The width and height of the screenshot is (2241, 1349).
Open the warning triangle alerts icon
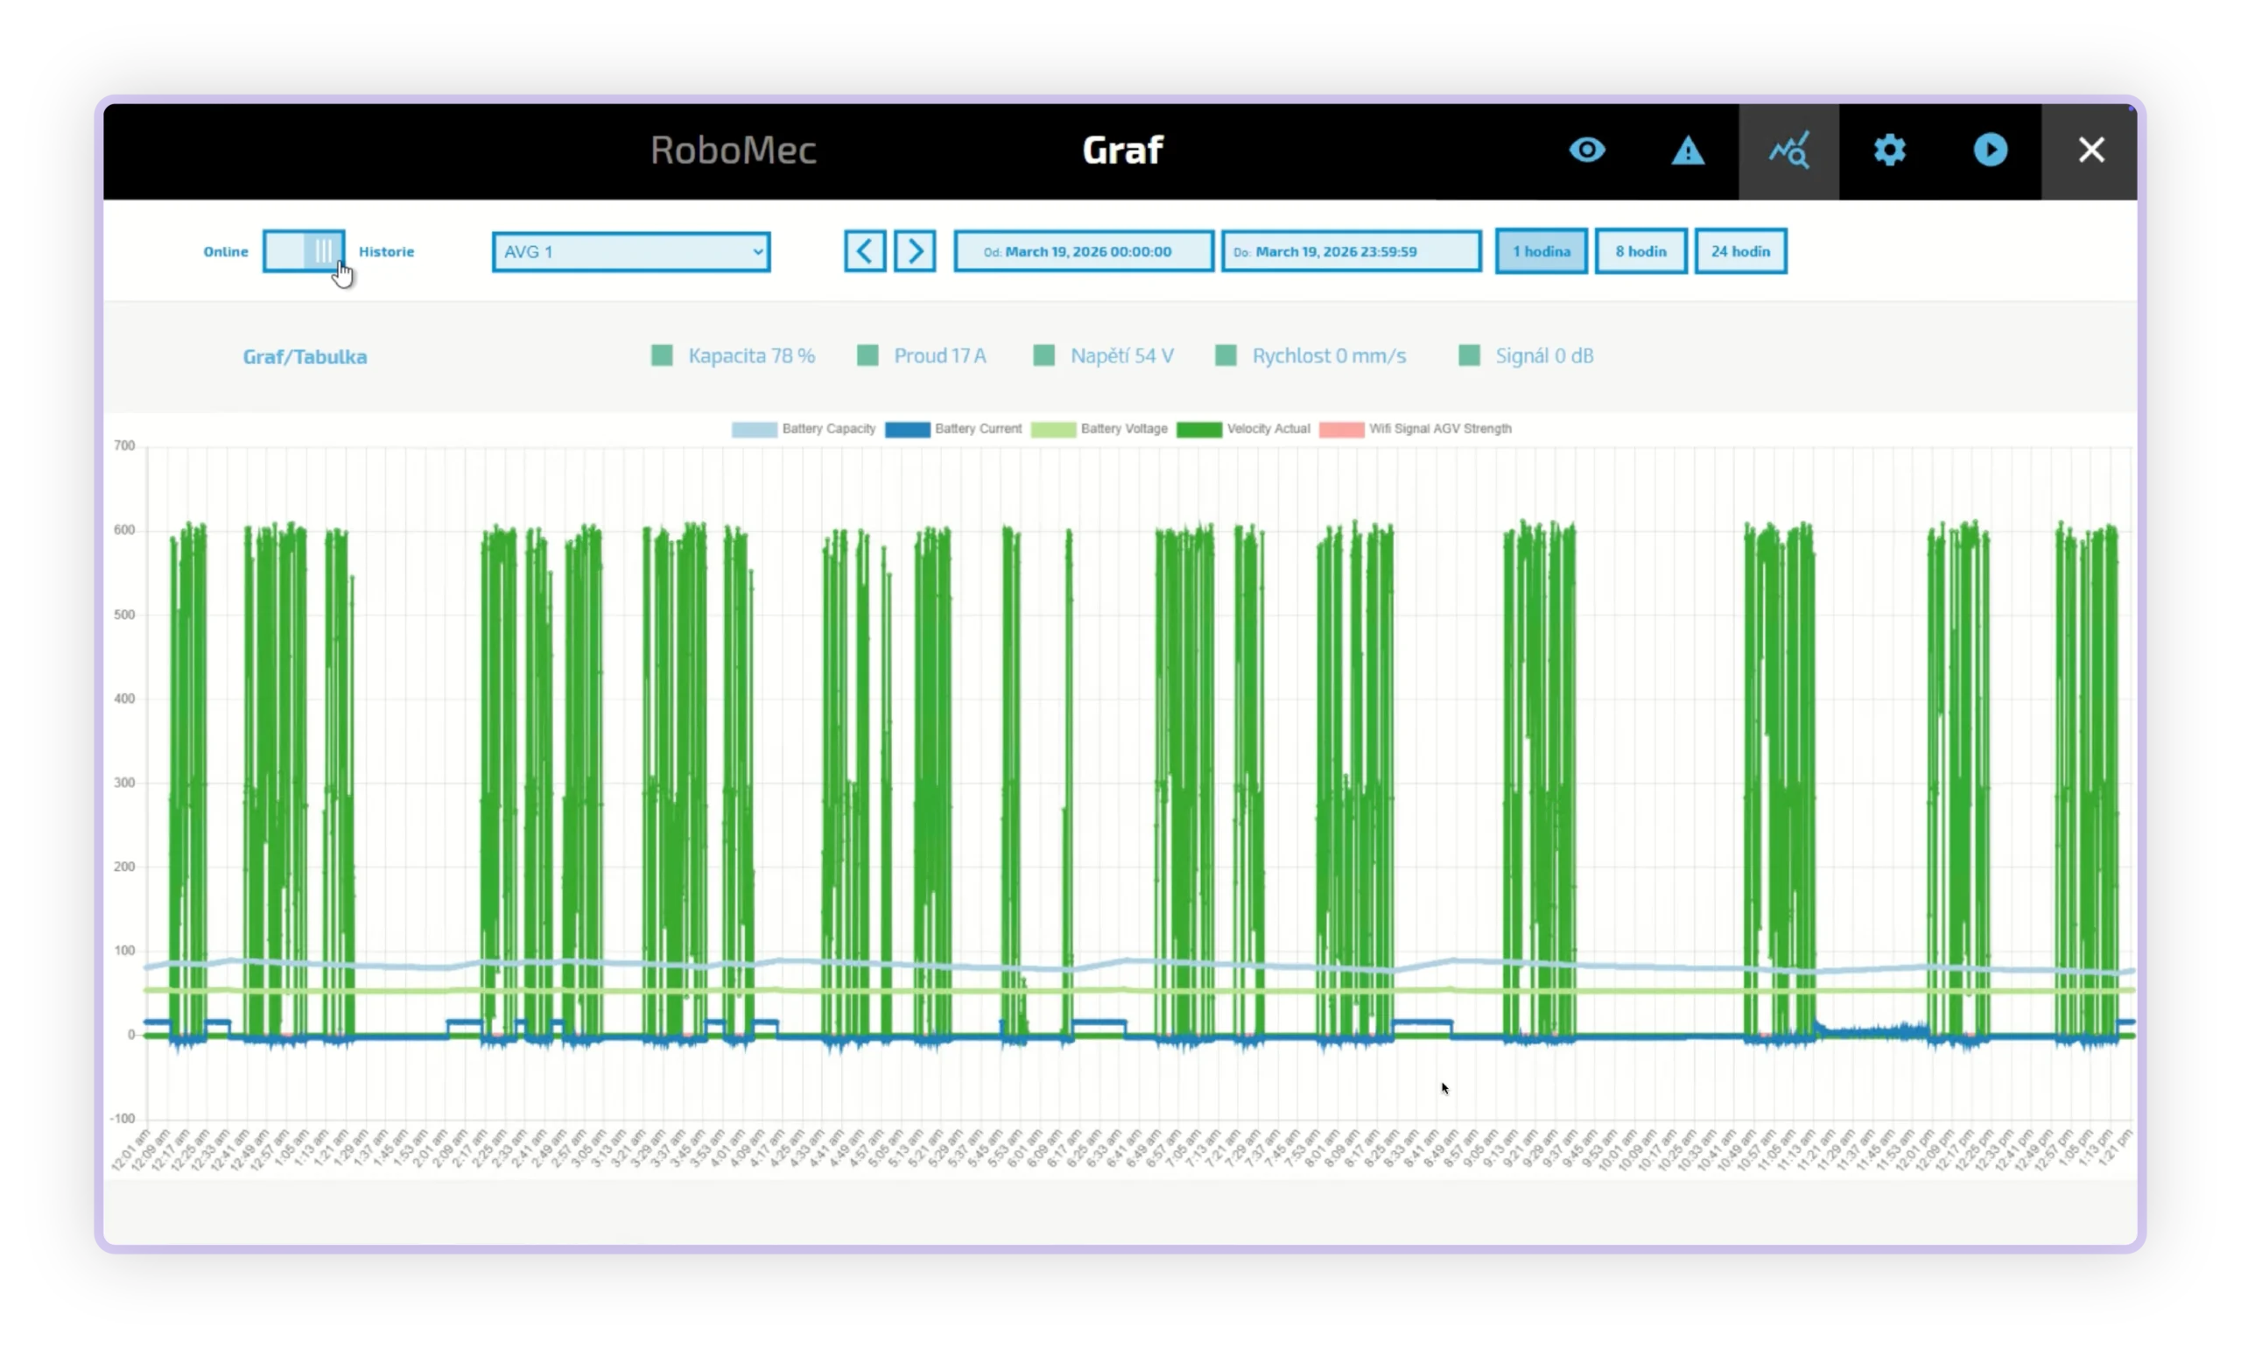[x=1688, y=151]
